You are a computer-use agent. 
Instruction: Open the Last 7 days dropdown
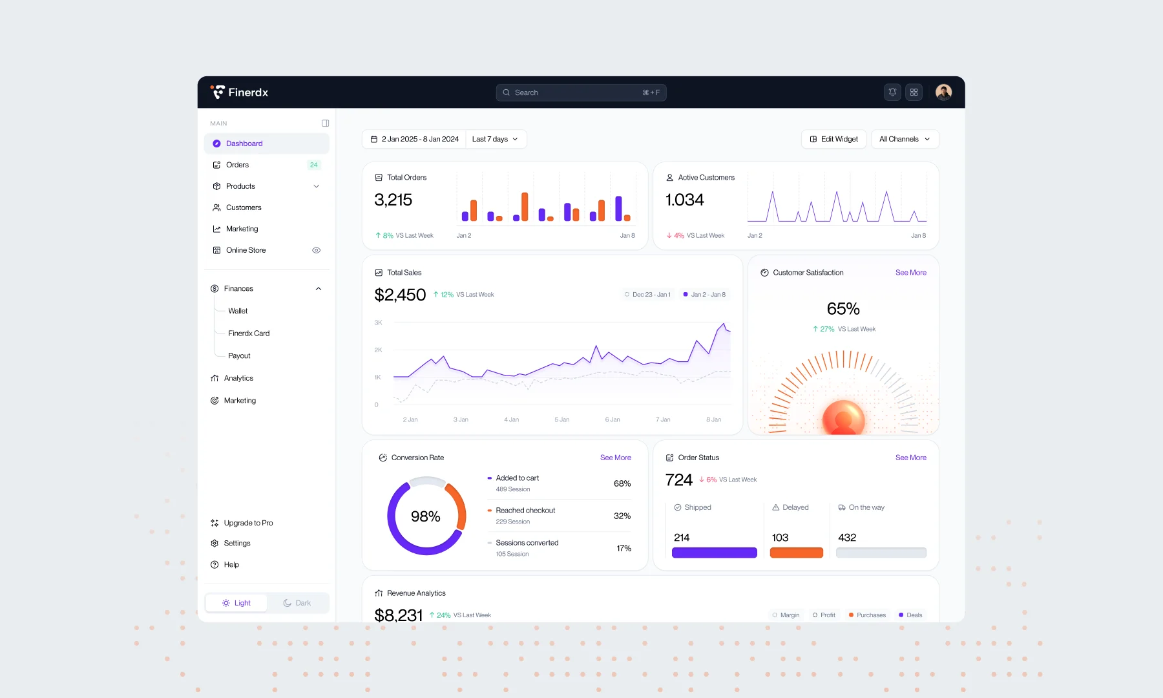pyautogui.click(x=496, y=139)
